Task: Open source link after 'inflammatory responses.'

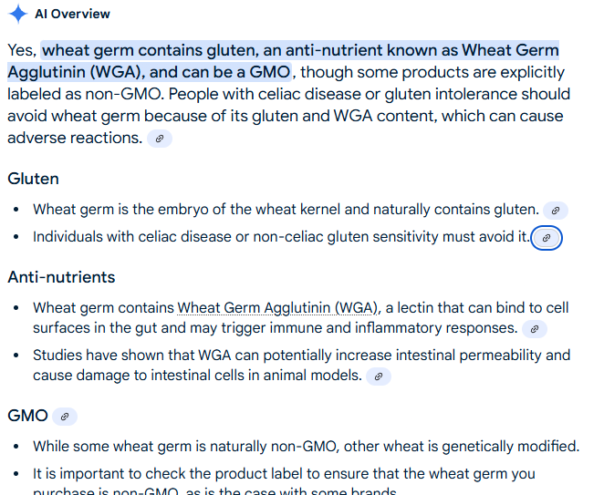Action: pyautogui.click(x=535, y=329)
